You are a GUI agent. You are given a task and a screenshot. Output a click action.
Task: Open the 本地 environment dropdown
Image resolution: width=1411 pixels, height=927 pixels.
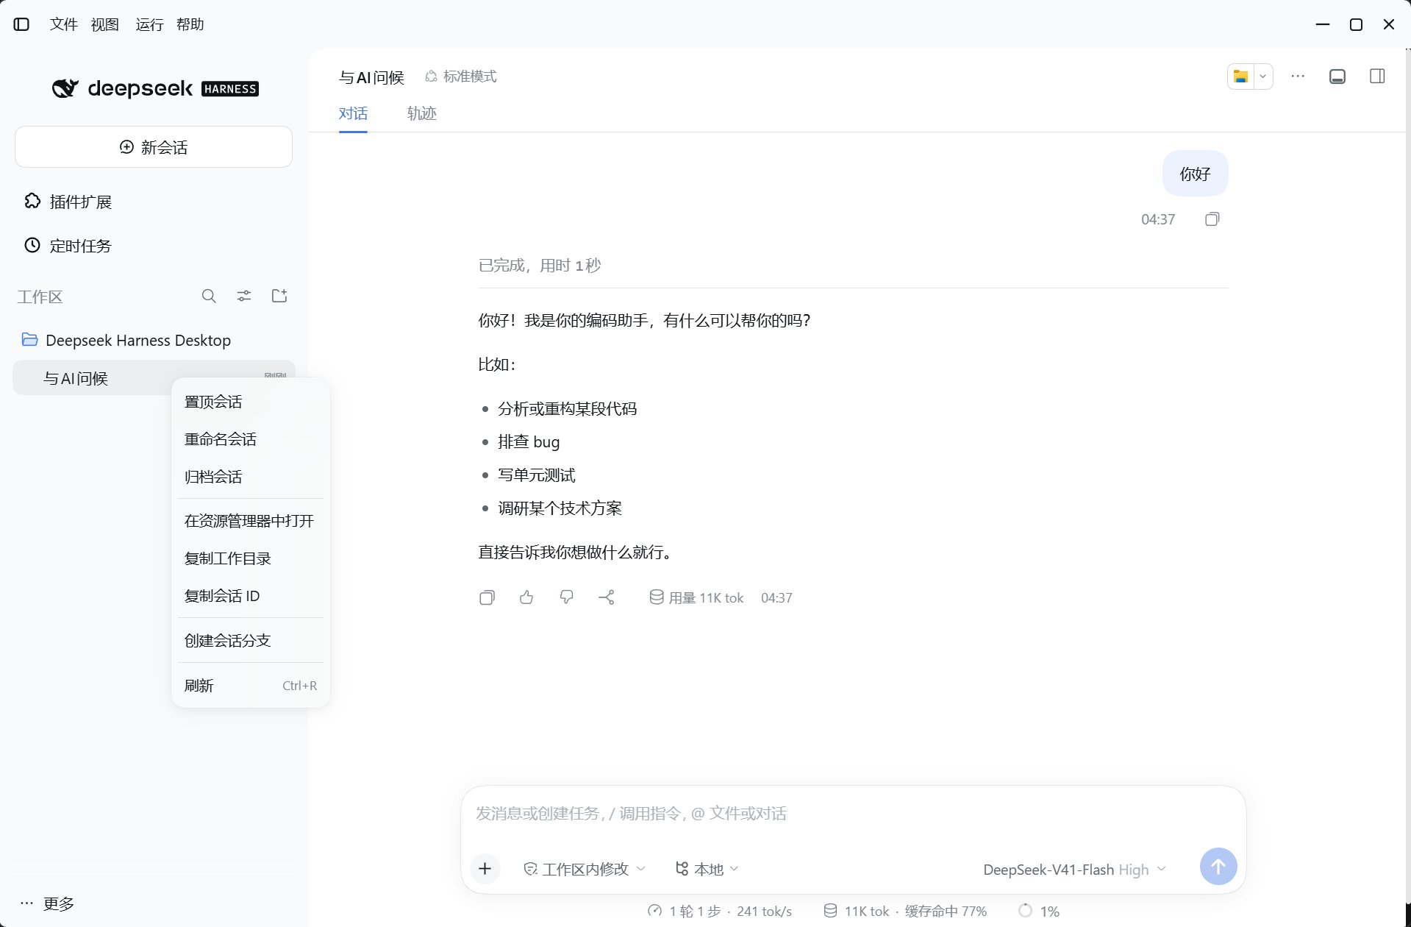[707, 869]
